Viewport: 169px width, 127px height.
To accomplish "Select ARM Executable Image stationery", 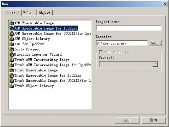I will pos(34,23).
